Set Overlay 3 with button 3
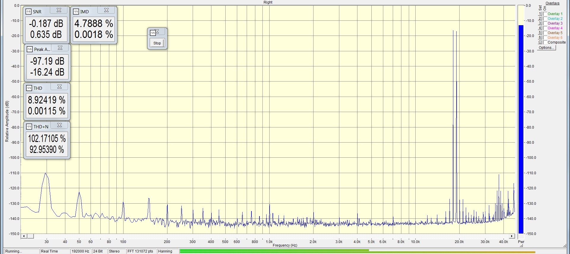Screen dimensions: 570x254 pos(540,23)
